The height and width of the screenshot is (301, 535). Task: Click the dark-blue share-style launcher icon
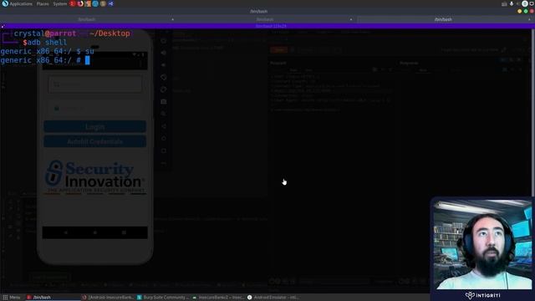pyautogui.click(x=110, y=3)
